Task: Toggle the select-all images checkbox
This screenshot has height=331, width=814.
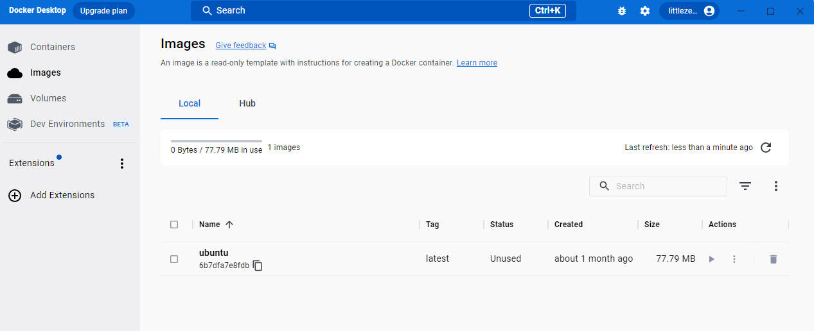Action: [174, 225]
